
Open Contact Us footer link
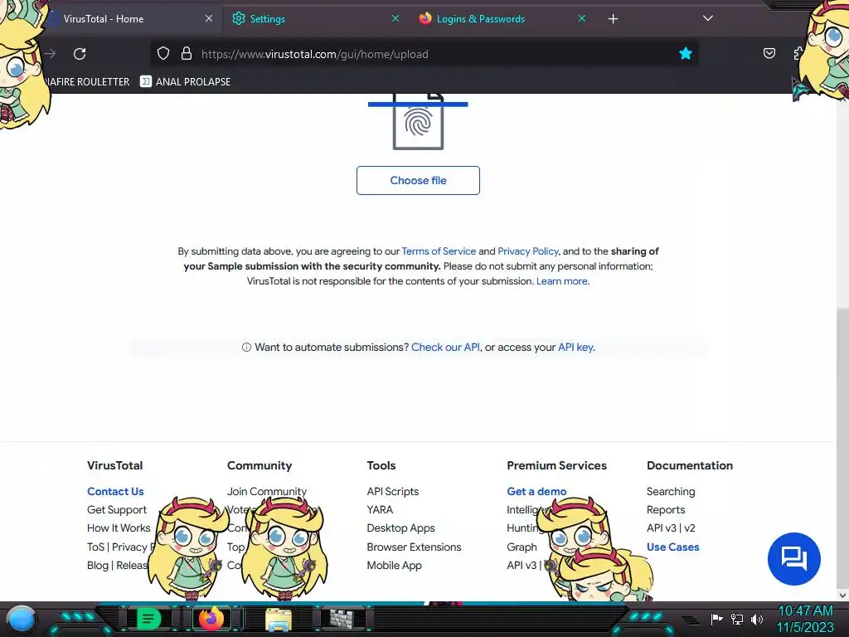(115, 491)
